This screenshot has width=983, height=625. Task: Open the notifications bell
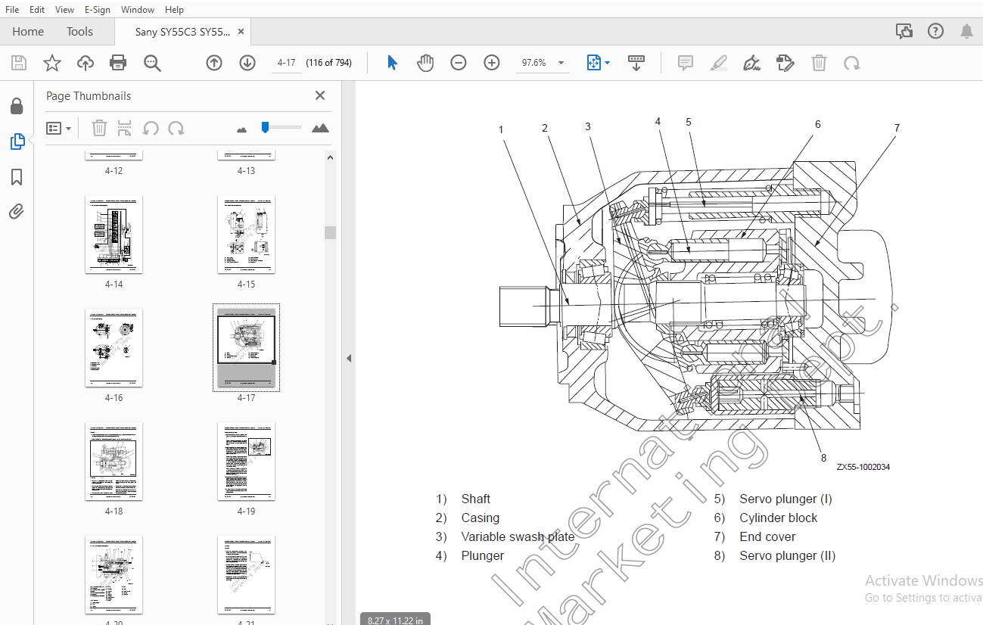(x=967, y=31)
